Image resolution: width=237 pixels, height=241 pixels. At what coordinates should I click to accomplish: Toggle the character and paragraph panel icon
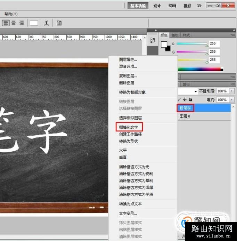[59, 23]
